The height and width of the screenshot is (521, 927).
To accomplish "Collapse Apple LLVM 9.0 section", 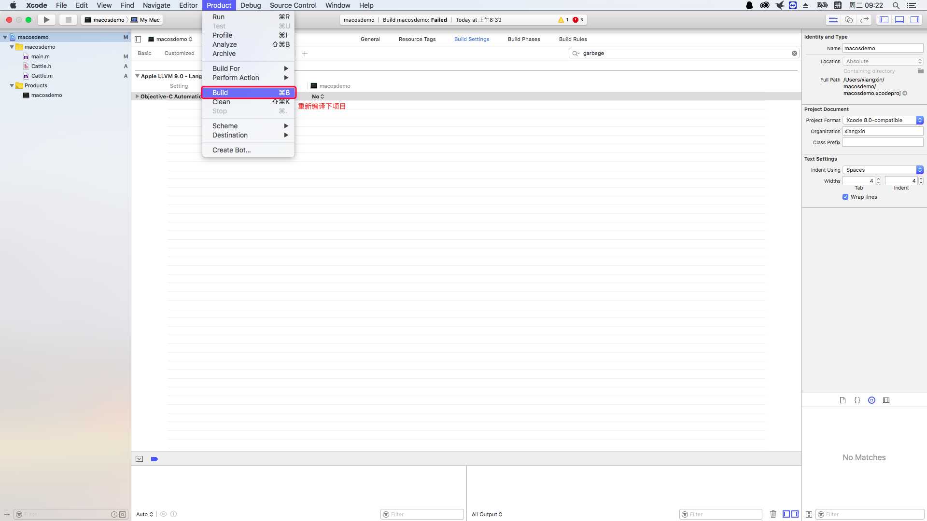I will (x=137, y=76).
